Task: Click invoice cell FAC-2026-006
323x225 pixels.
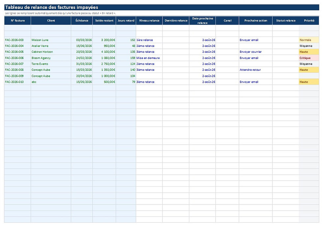Action: [17, 58]
